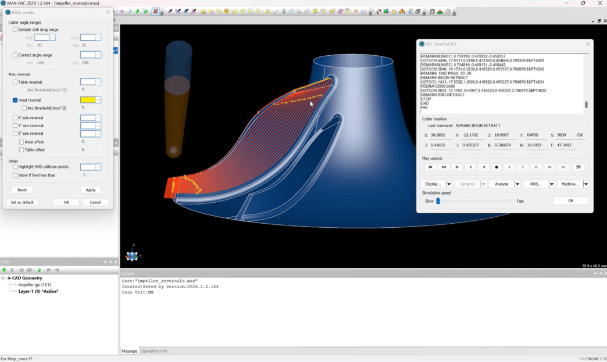This screenshot has height=362, width=607.
Task: Select Layer-1 (0) *Active* in the CAD tree
Action: pos(38,291)
